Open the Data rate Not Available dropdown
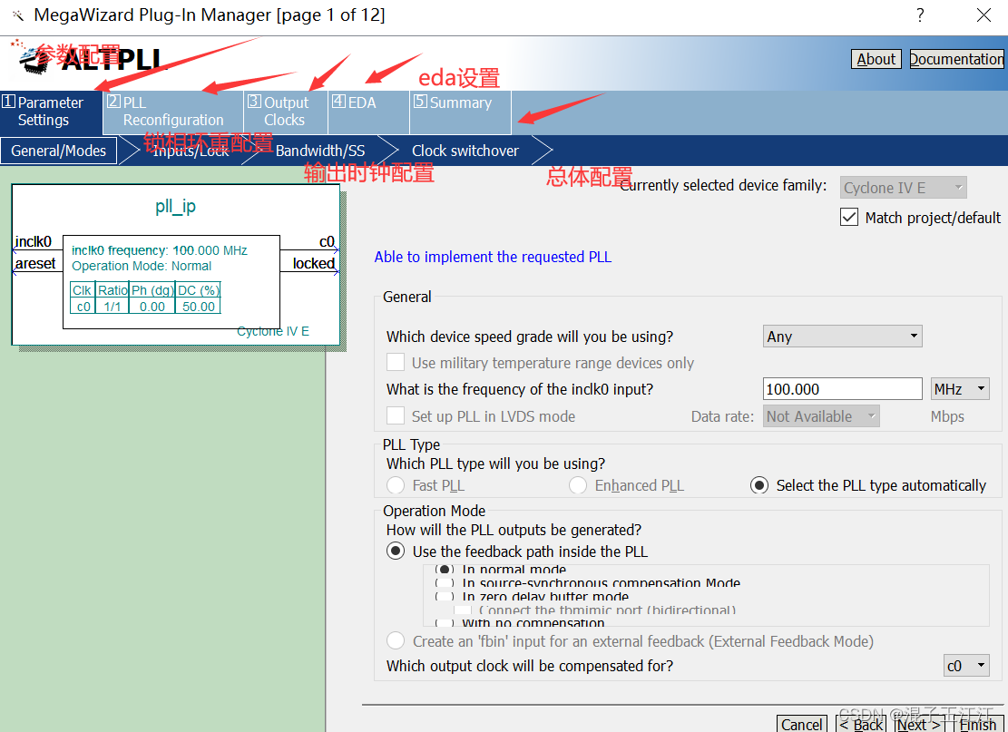Viewport: 1008px width, 732px height. pos(821,415)
